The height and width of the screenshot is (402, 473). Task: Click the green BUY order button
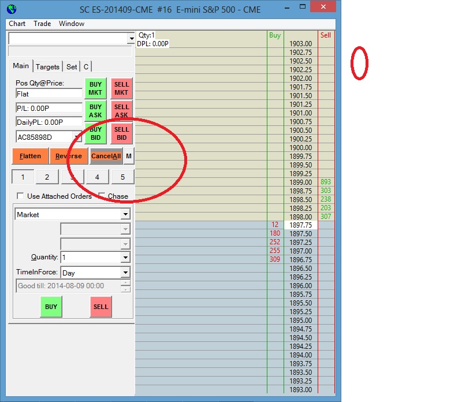click(51, 307)
